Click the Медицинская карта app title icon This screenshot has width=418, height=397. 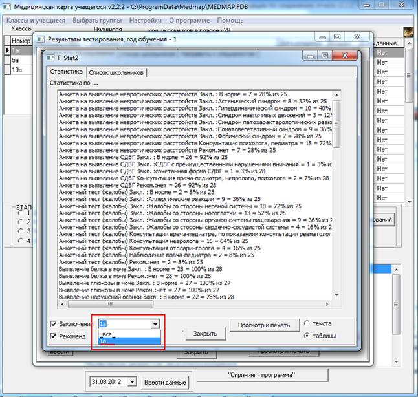pyautogui.click(x=6, y=7)
